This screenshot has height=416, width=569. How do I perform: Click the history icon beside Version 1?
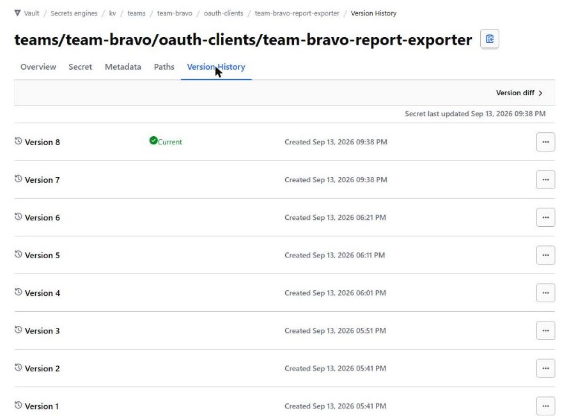(18, 404)
